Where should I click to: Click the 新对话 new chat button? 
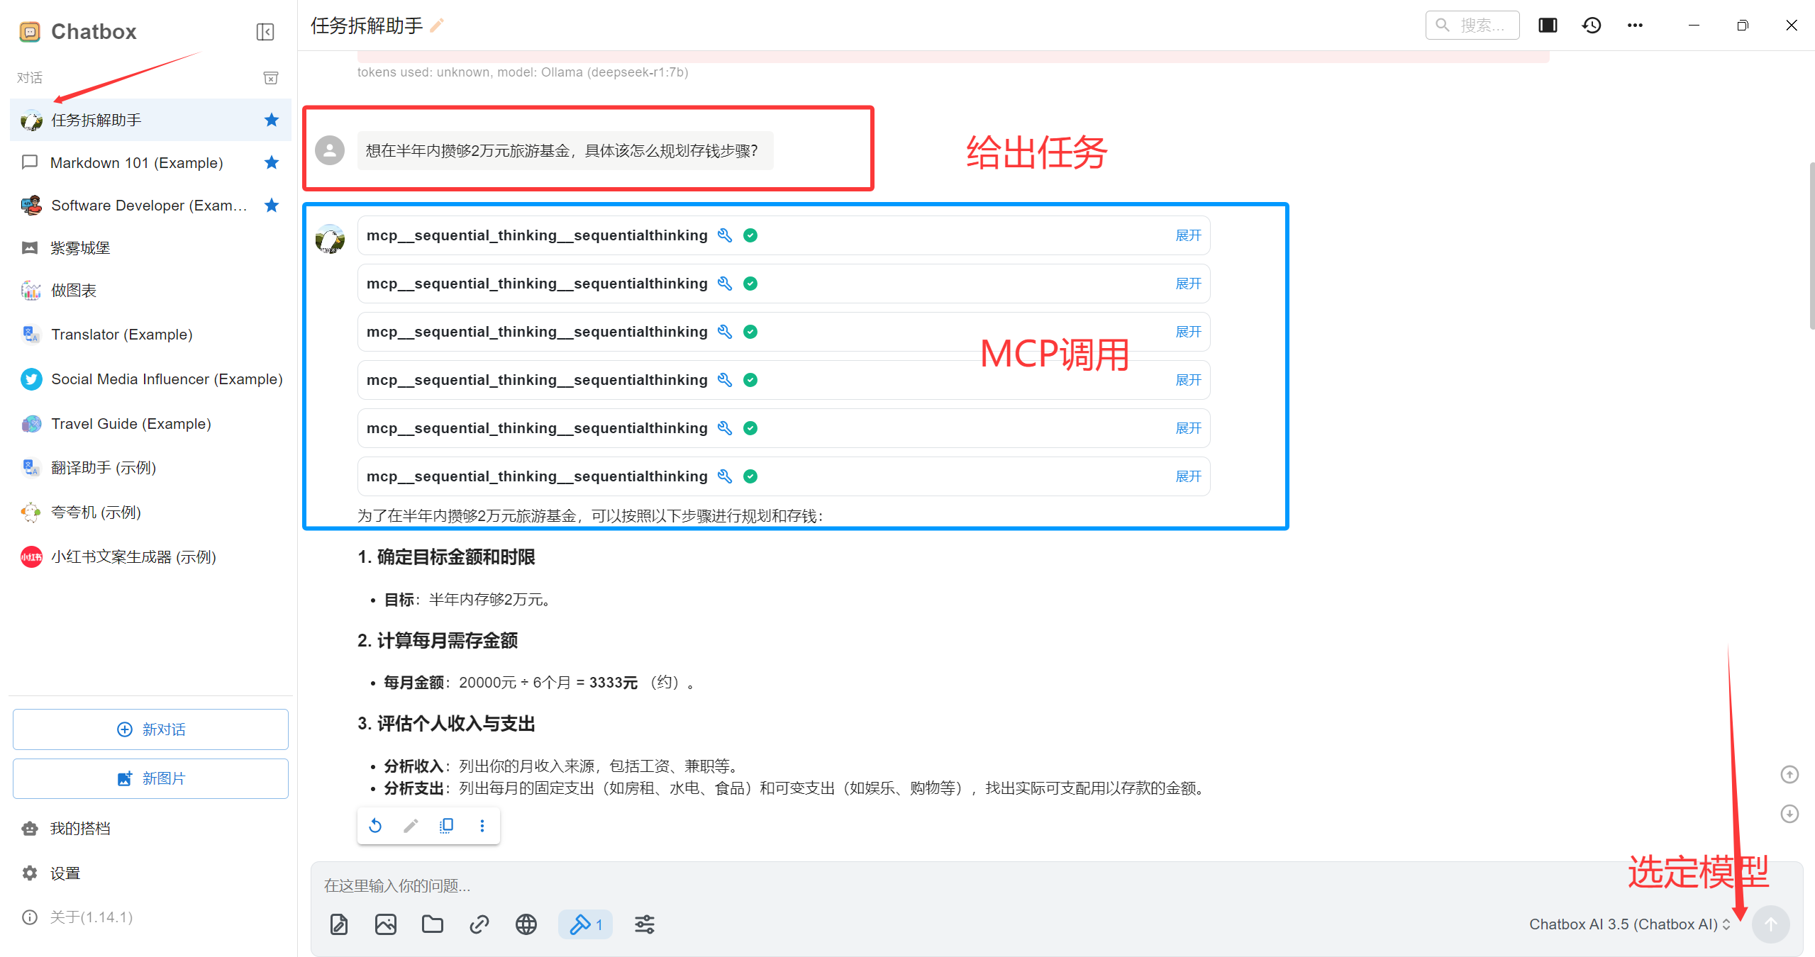coord(150,729)
